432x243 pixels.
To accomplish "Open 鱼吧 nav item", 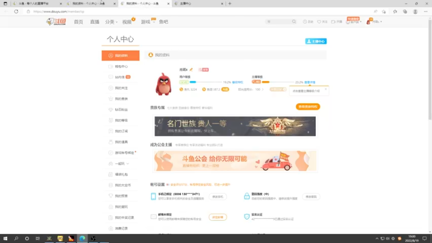I will point(164,22).
